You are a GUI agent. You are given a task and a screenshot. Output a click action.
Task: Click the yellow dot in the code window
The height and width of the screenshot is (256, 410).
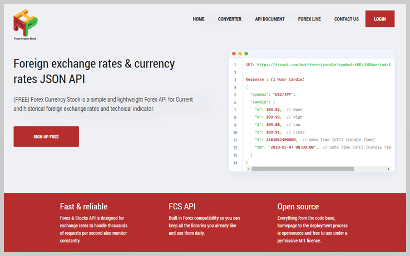240,53
